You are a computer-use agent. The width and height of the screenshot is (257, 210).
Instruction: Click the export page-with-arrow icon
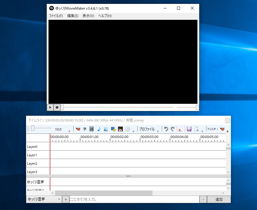pos(196,129)
